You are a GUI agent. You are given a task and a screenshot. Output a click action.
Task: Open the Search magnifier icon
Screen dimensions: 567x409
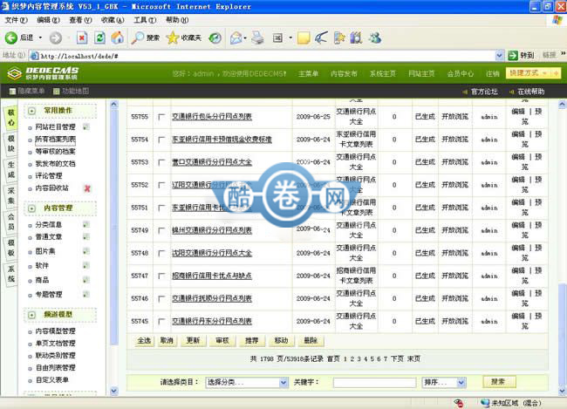[138, 37]
